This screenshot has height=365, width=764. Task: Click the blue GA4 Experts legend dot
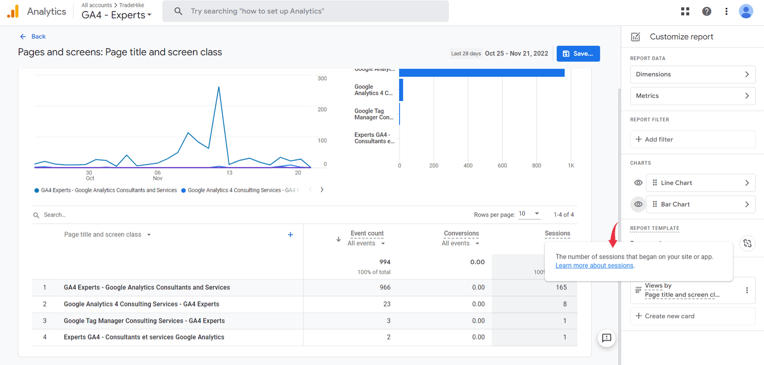(37, 190)
